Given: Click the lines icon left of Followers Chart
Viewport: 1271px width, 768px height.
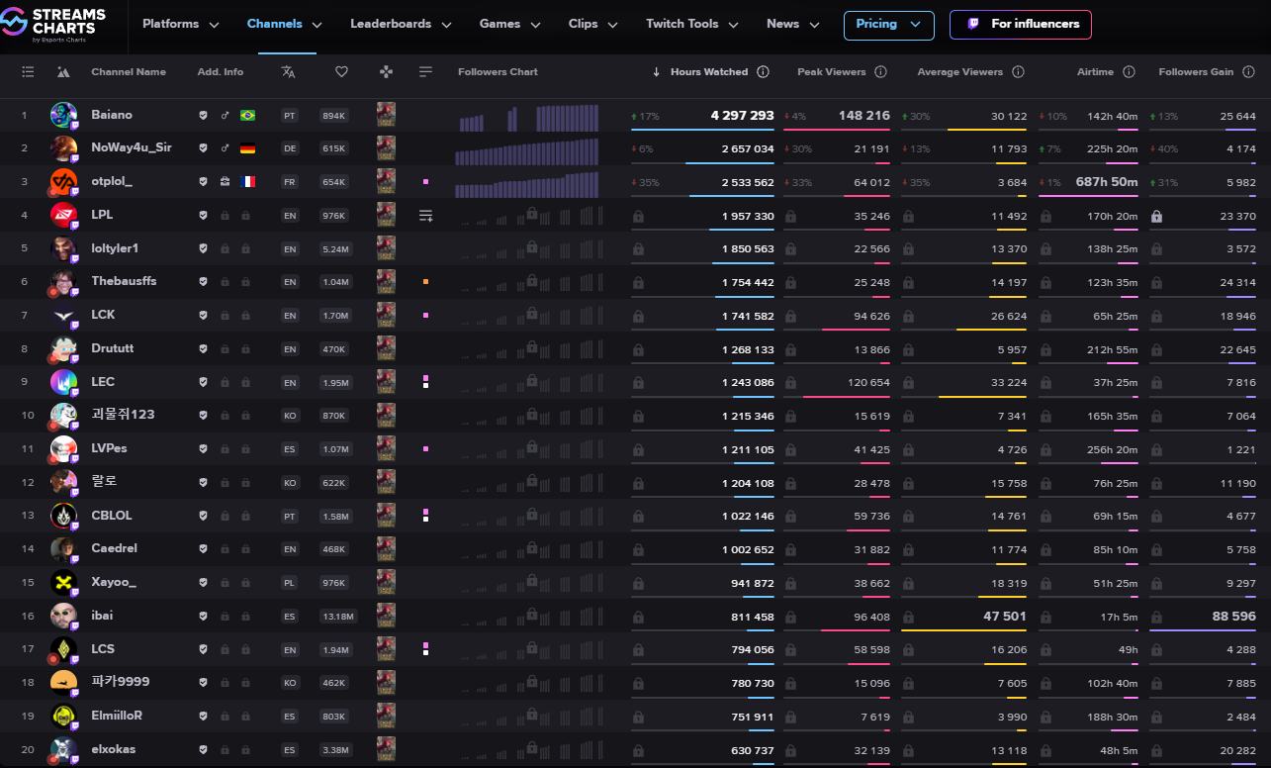Looking at the screenshot, I should coord(425,71).
